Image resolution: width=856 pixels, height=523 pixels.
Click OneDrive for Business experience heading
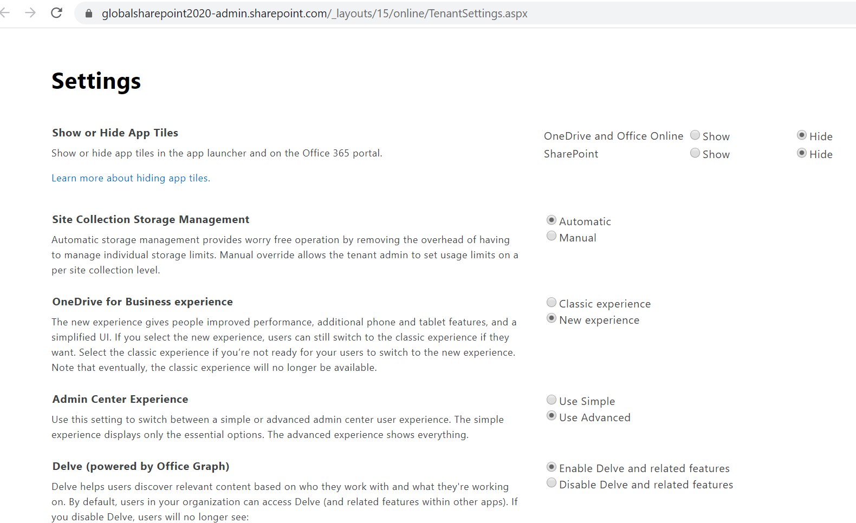pyautogui.click(x=142, y=302)
